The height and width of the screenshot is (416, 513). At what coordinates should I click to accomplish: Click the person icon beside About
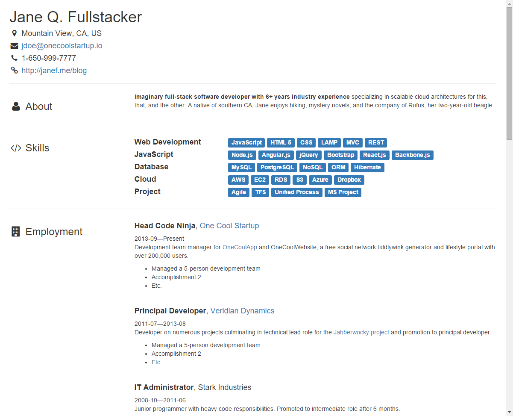pos(16,106)
